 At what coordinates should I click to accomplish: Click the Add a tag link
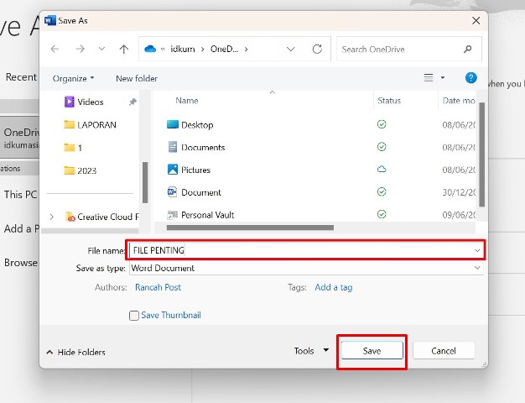333,287
